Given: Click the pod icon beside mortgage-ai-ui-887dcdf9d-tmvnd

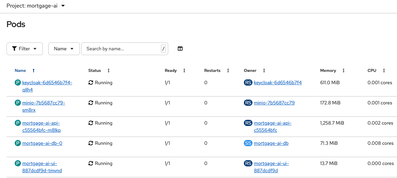Looking at the screenshot, I should coord(18,163).
